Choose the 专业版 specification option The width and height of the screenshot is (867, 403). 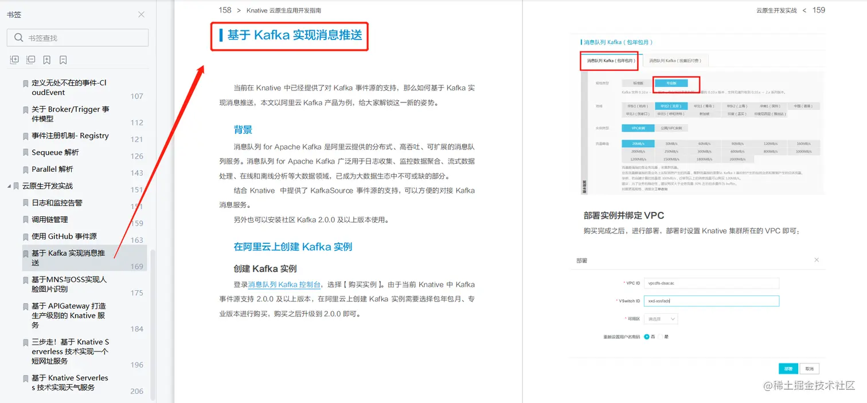click(671, 83)
